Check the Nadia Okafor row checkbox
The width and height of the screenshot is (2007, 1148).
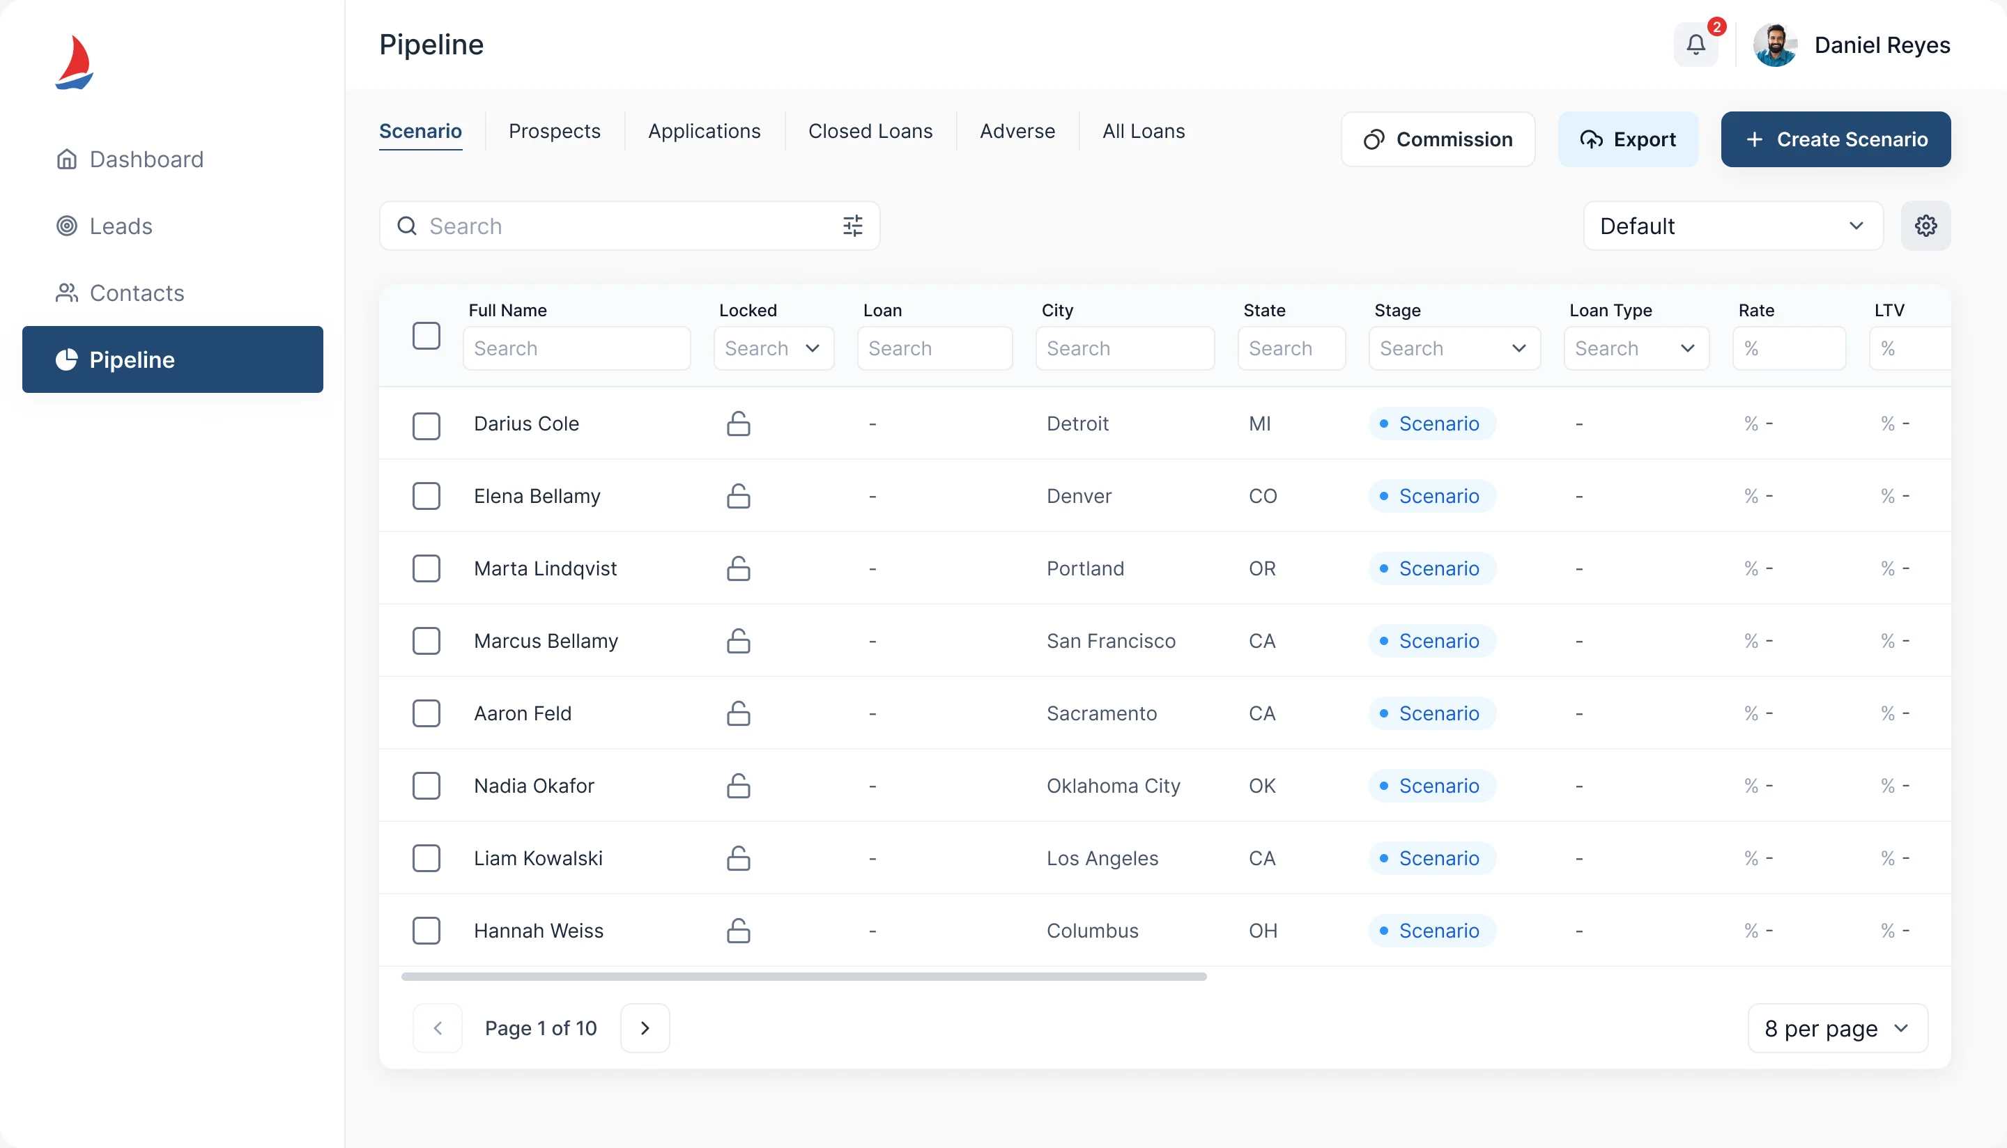[x=426, y=786]
